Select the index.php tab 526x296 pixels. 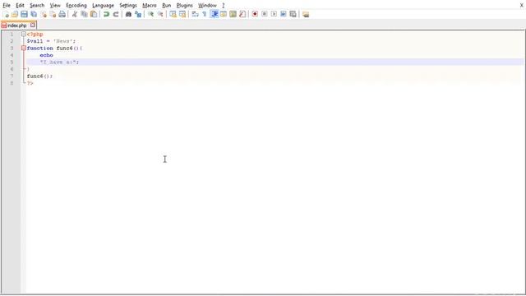coord(16,25)
